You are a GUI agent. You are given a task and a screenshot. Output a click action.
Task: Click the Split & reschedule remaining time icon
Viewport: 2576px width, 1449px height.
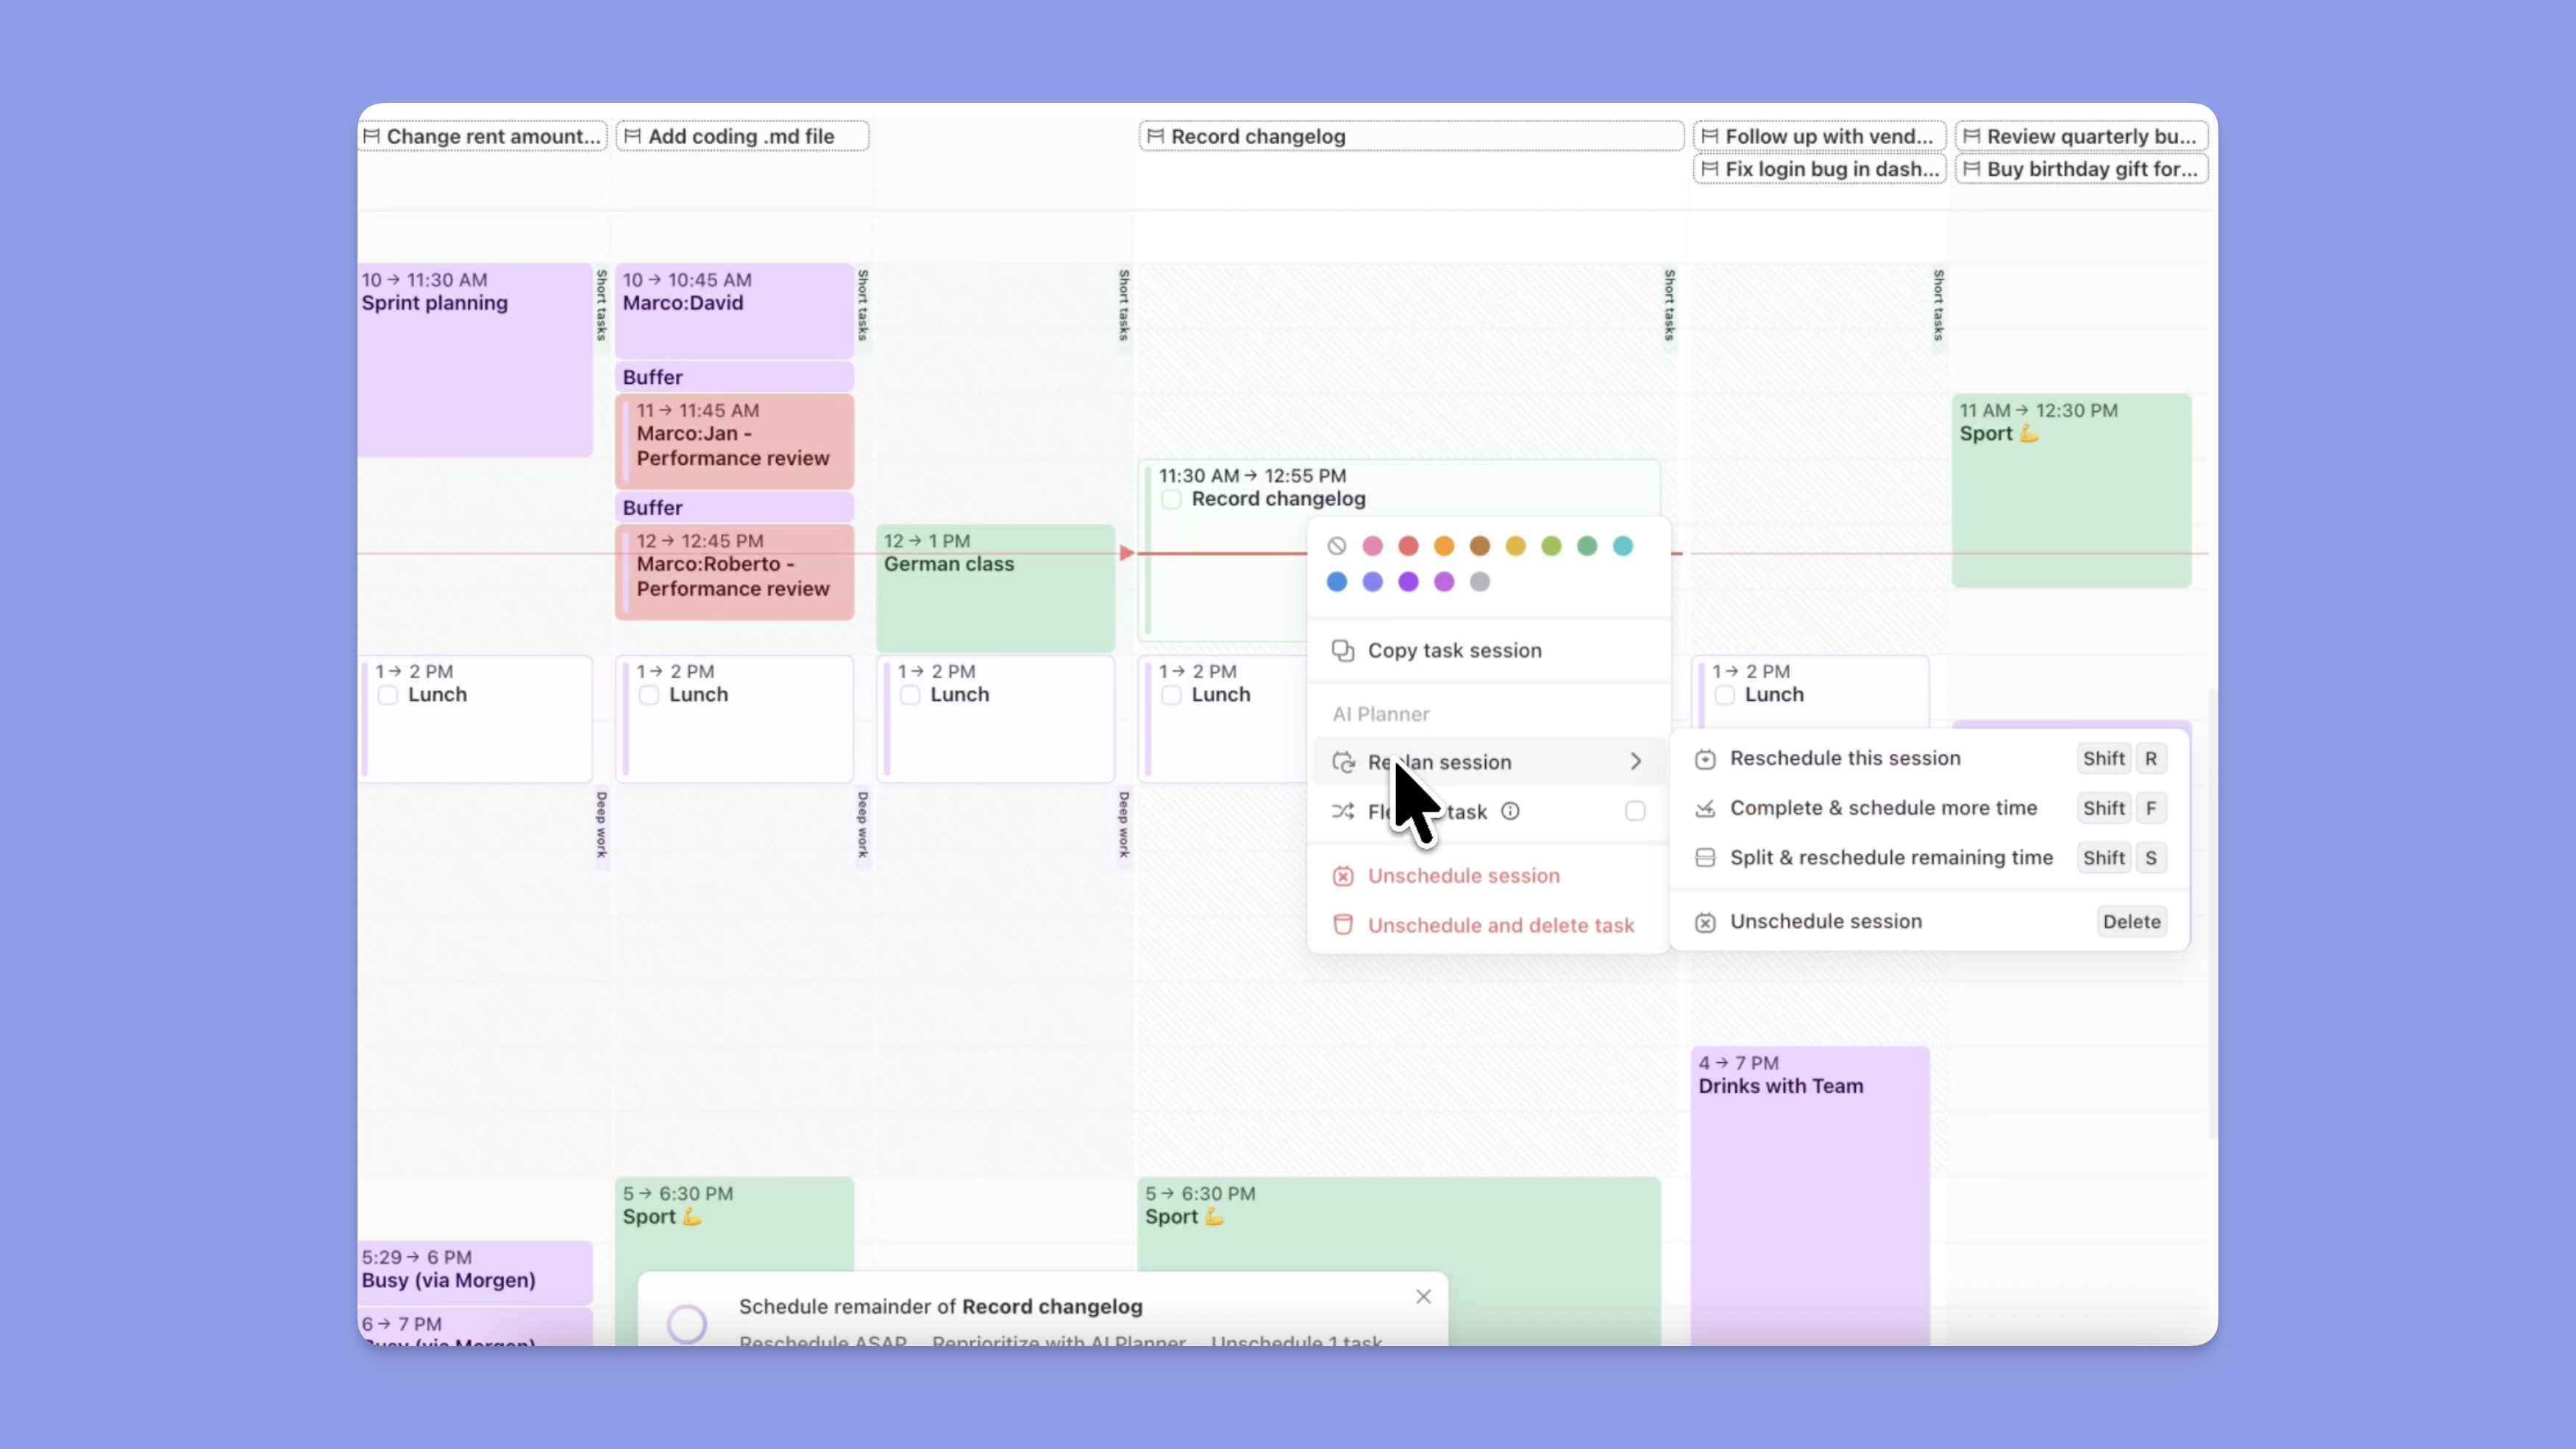point(1705,858)
